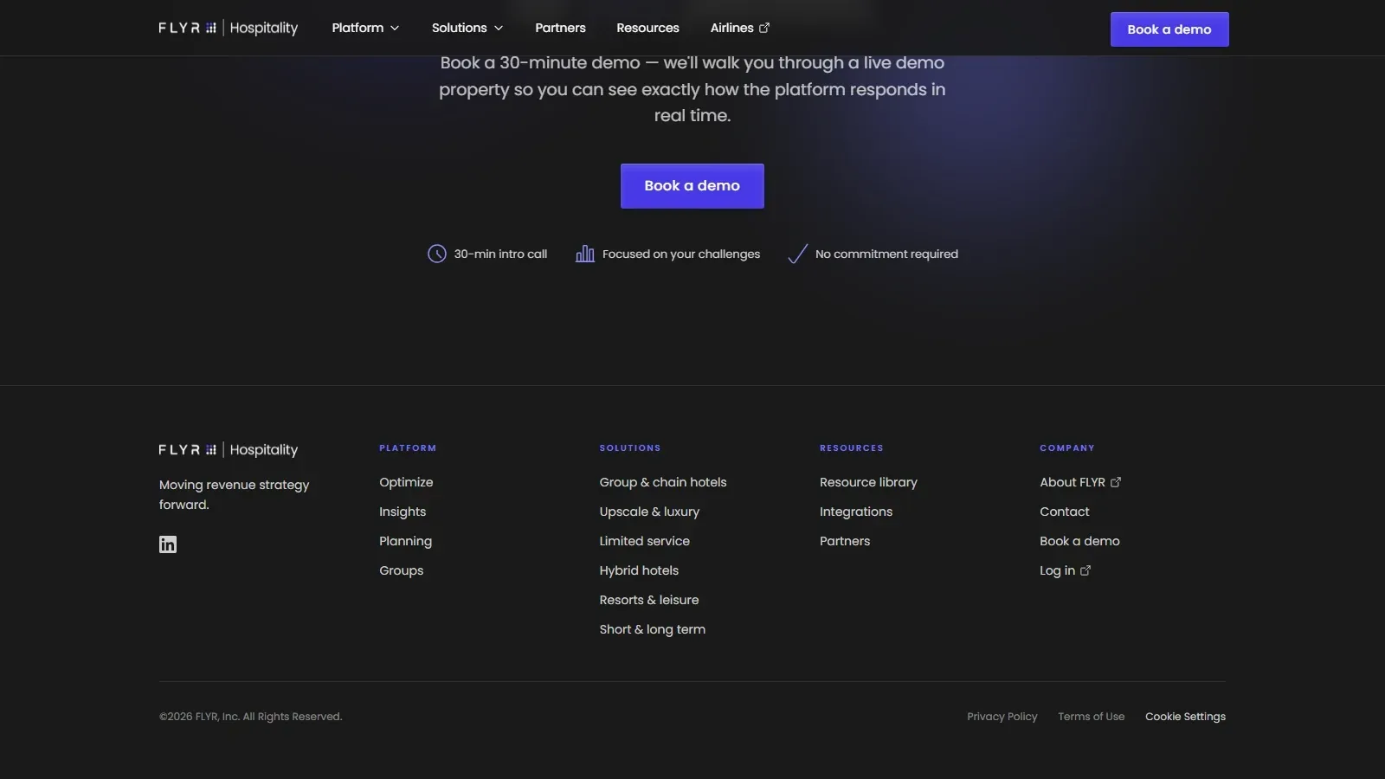Screen dimensions: 1385x779
Task: Open Group & chain hotels link
Action: [x=663, y=482]
